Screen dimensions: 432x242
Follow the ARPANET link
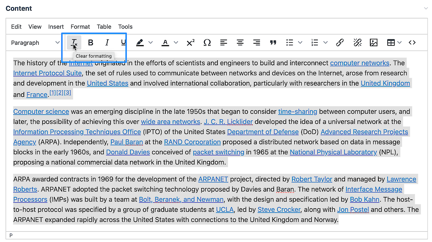213,179
